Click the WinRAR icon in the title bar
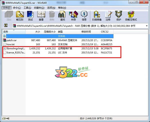150x122 pixels. [3, 3]
